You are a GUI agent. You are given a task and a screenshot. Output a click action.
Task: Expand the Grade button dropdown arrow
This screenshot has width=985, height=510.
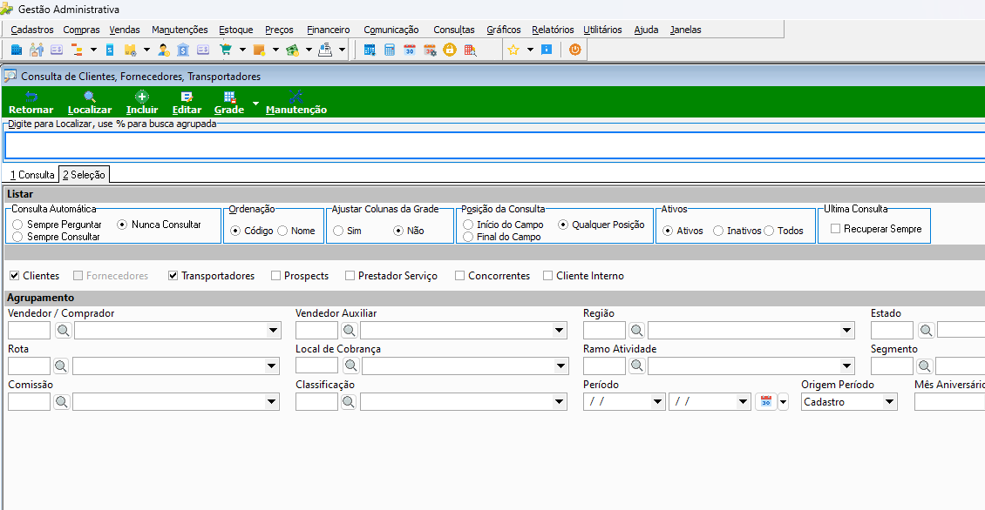tap(255, 103)
